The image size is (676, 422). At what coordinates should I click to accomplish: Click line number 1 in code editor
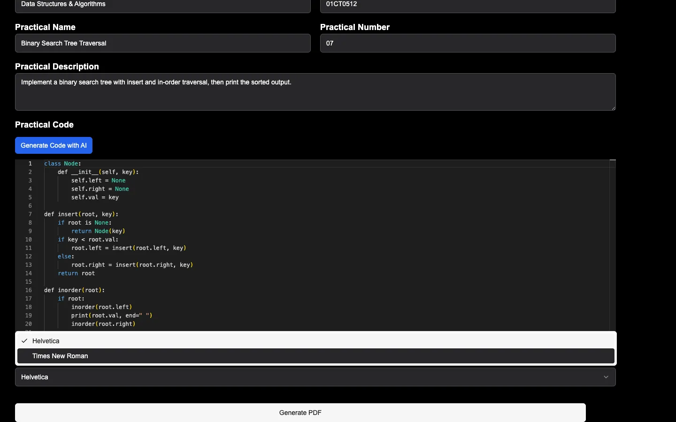coord(30,164)
